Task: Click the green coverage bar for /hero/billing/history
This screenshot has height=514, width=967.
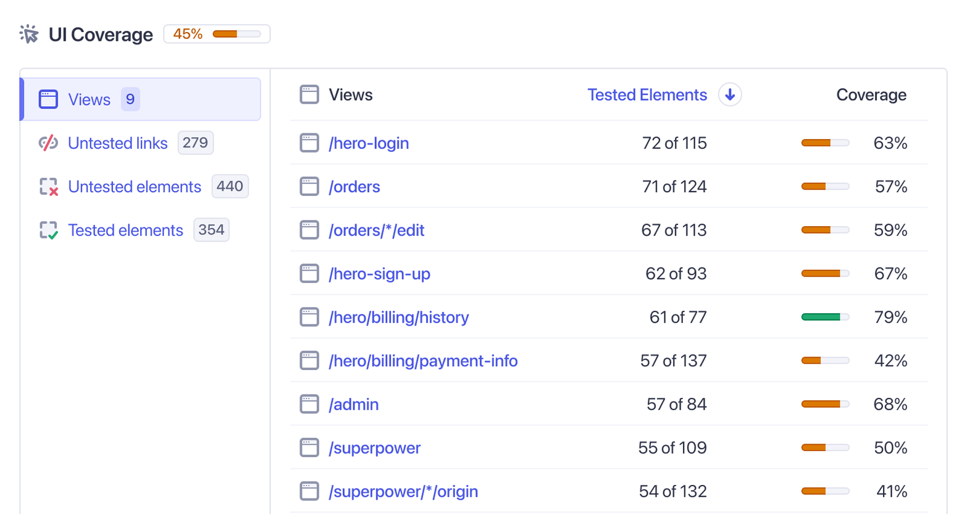Action: click(x=826, y=316)
